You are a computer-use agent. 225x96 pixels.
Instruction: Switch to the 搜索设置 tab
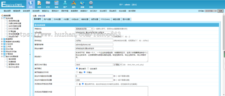[x=85, y=19]
